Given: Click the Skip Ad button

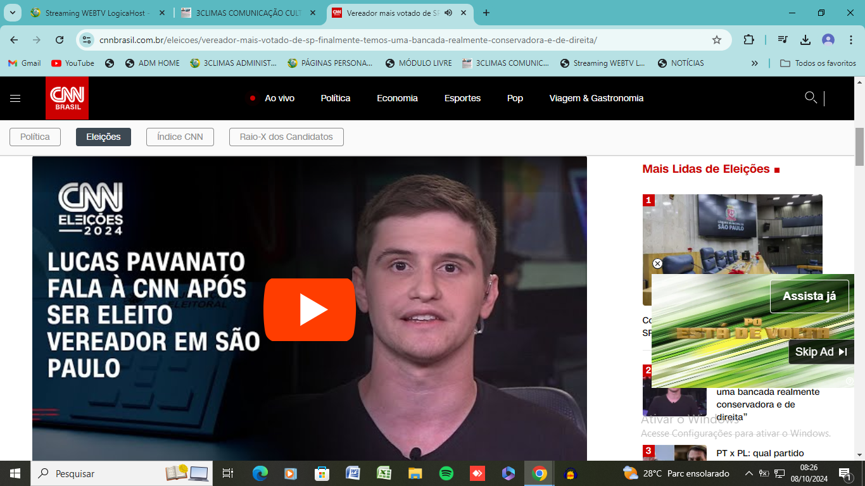Looking at the screenshot, I should pos(821,352).
